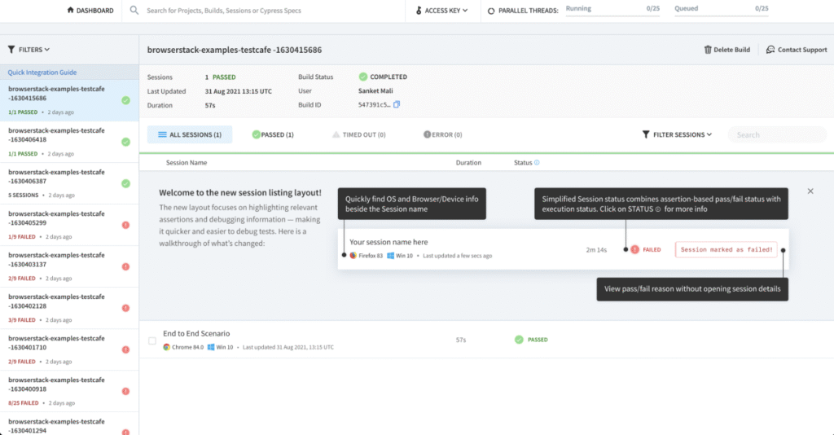
Task: Switch to the Error (0) tab
Action: pyautogui.click(x=442, y=134)
